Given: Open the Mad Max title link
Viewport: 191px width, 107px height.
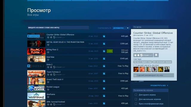Looking at the screenshot, I should click(x=50, y=57).
